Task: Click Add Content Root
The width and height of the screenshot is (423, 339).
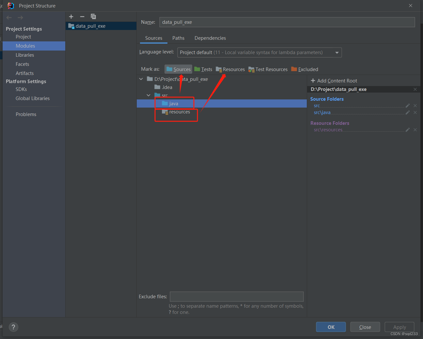Action: [x=334, y=81]
